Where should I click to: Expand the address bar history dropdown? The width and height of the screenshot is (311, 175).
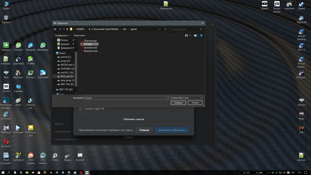(160, 29)
